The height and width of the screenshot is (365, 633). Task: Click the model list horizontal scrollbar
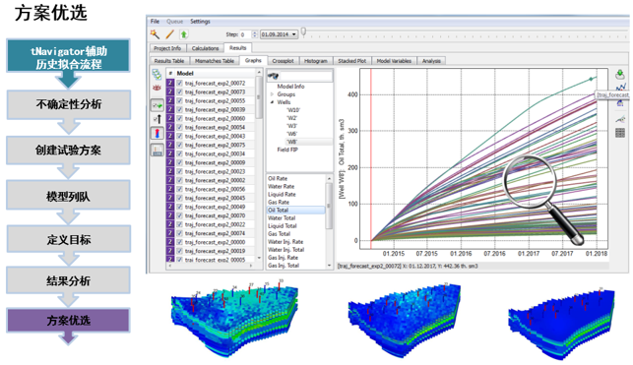click(x=211, y=266)
